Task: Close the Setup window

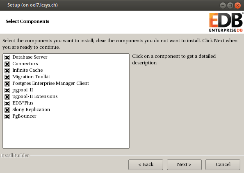Action: coord(237,6)
